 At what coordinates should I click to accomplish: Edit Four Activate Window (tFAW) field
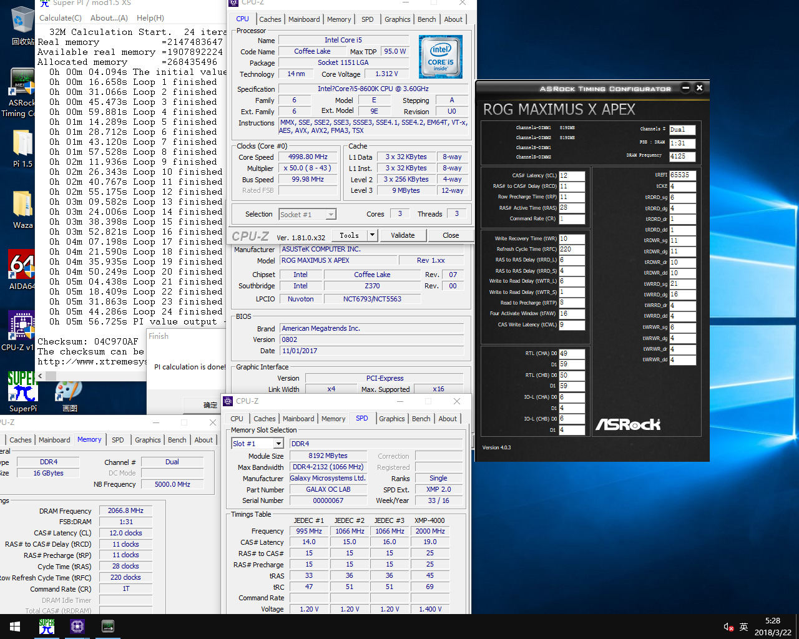pos(572,314)
